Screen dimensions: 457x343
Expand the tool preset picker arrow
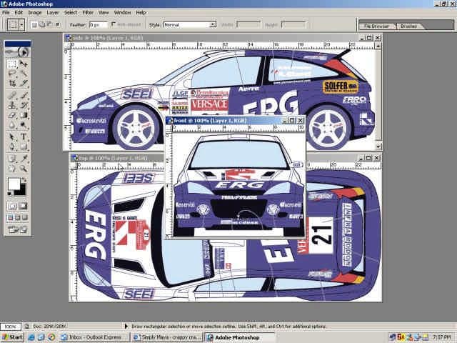coord(22,24)
